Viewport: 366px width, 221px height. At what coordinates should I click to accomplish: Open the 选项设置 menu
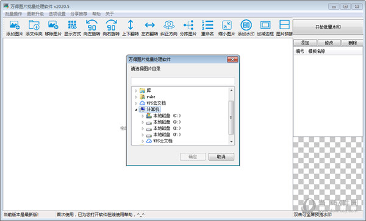coord(57,14)
